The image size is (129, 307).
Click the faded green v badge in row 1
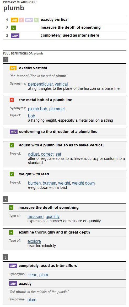(x=36, y=20)
